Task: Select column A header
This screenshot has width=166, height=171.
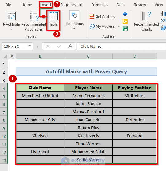Action: pos(12,56)
